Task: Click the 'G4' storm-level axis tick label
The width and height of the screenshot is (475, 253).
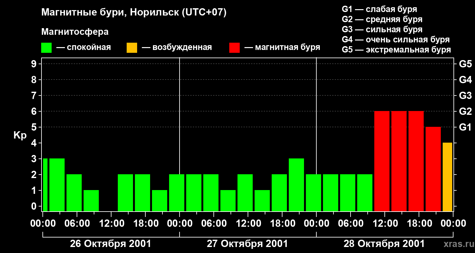Action: (x=465, y=80)
